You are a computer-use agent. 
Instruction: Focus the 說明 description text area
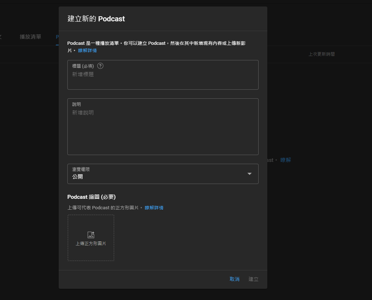[163, 127]
